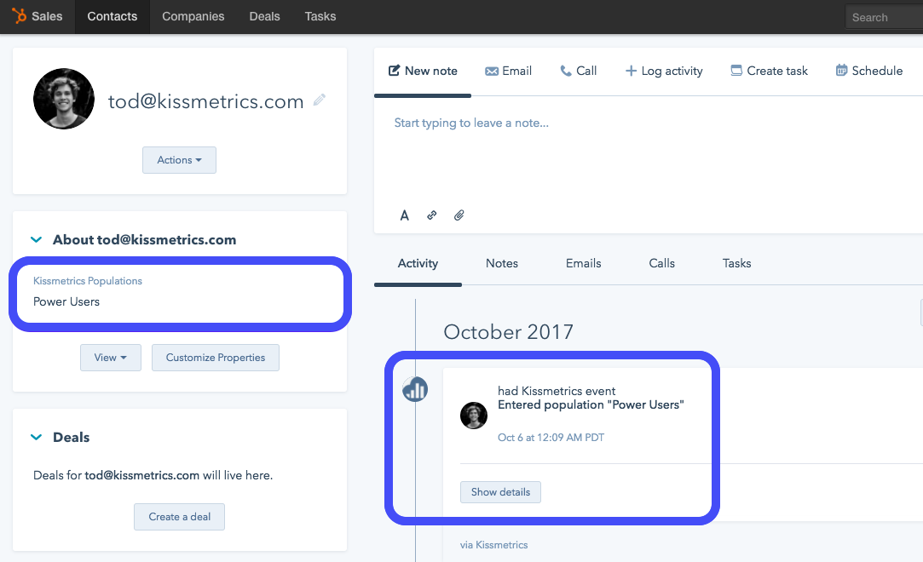Image resolution: width=923 pixels, height=562 pixels.
Task: Open the View dropdown
Action: [x=111, y=358]
